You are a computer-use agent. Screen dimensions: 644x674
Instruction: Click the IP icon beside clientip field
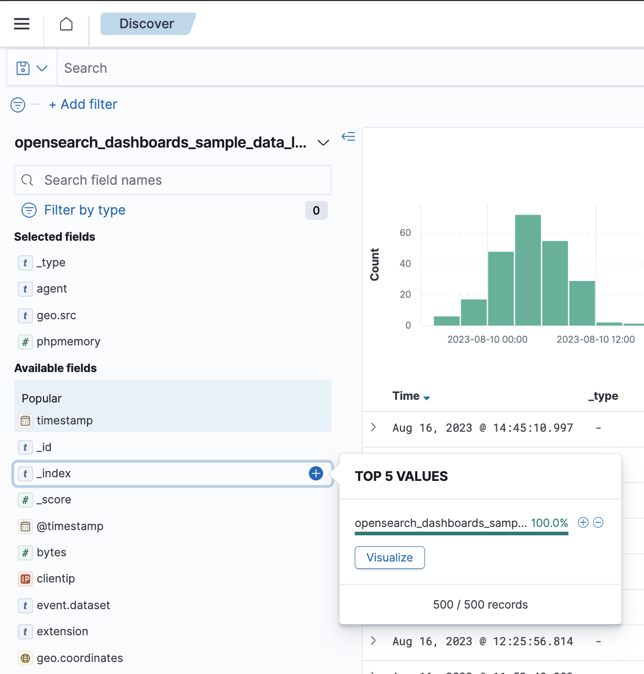(x=25, y=579)
